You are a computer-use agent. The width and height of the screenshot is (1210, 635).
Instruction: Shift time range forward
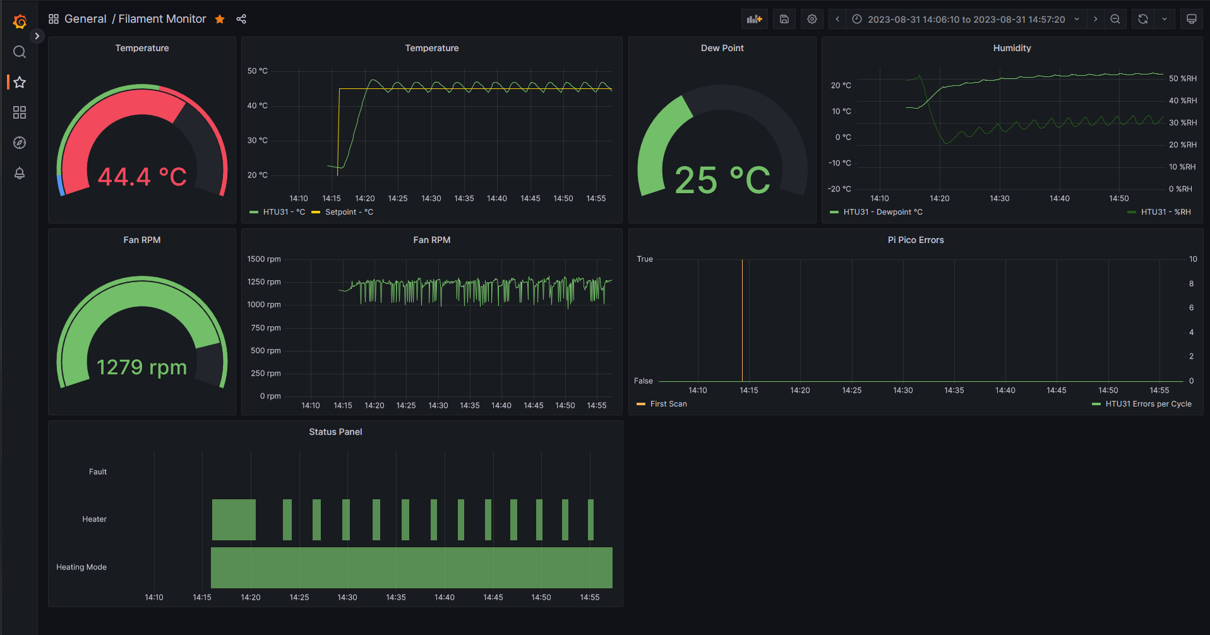[x=1096, y=19]
